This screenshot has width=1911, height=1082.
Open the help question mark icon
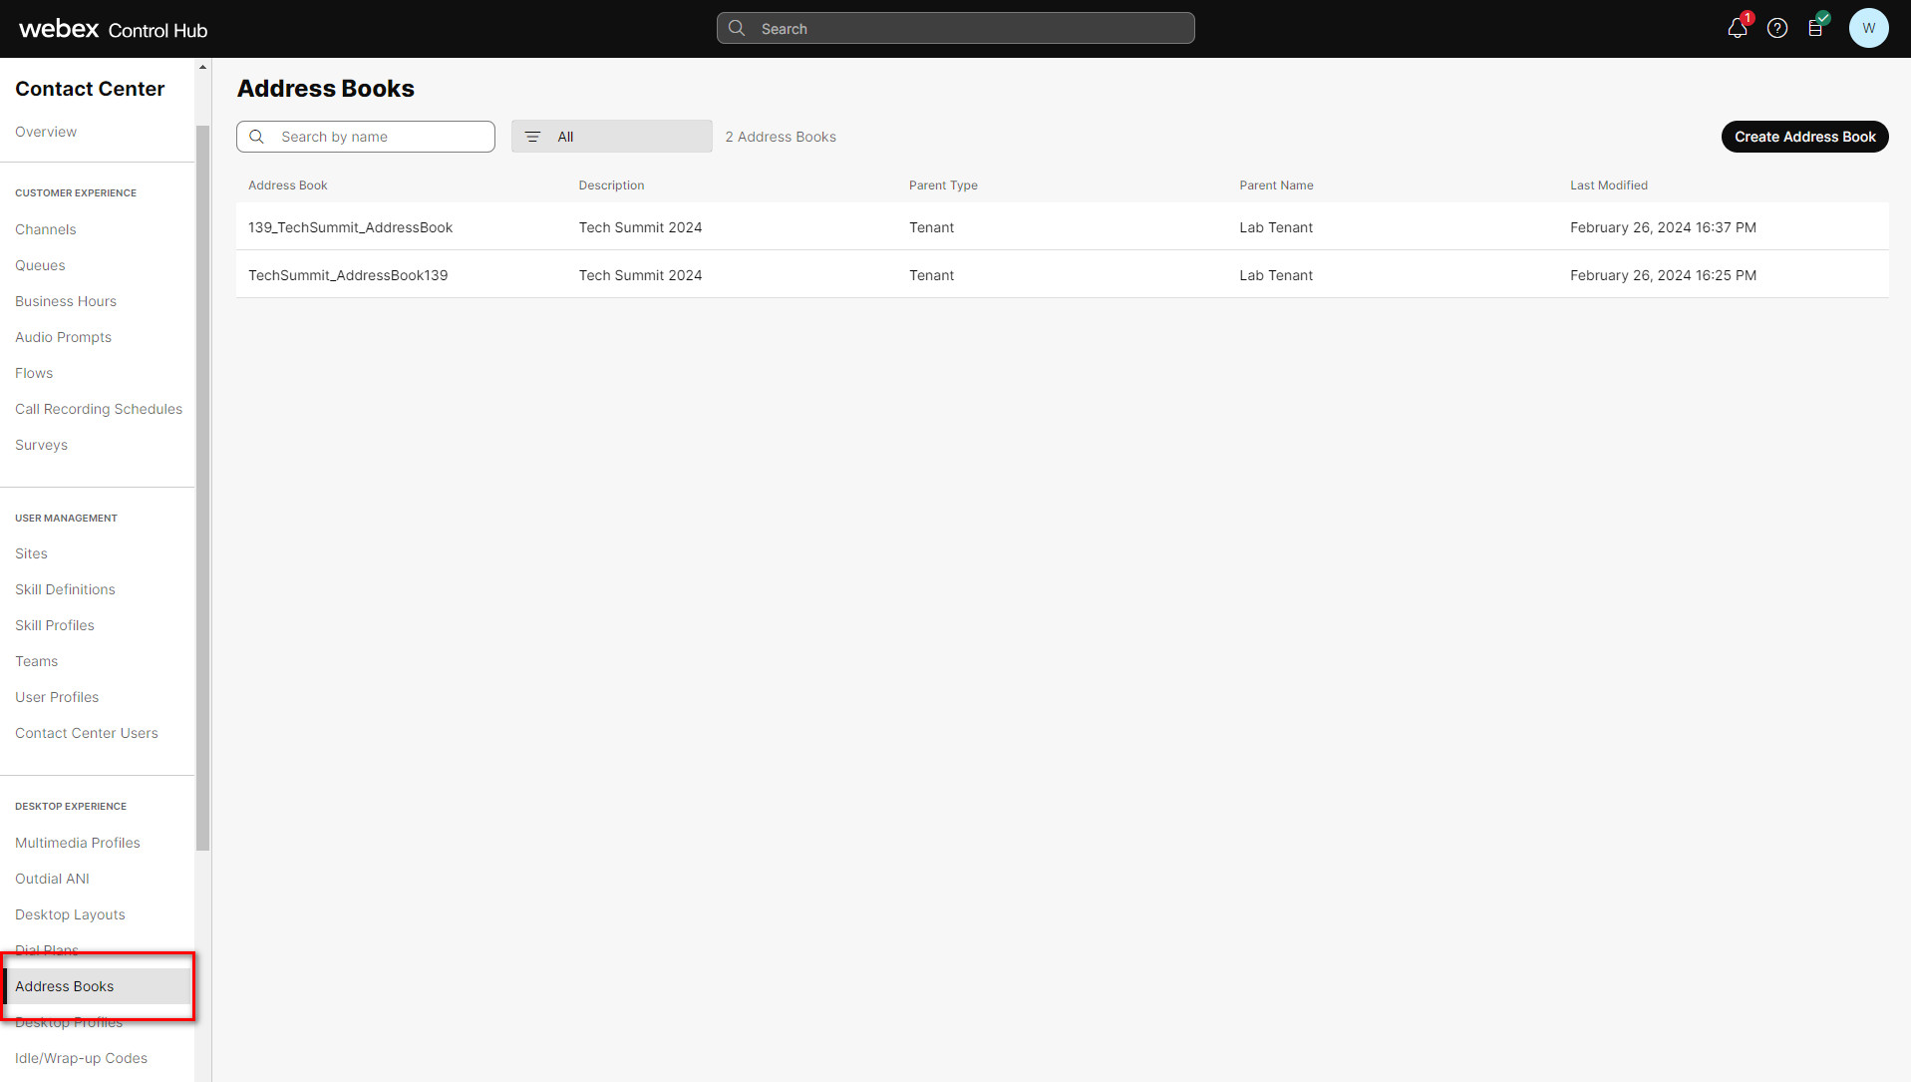tap(1776, 29)
